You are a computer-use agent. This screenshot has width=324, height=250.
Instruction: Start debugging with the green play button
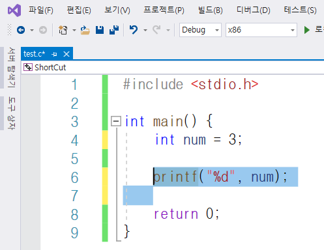[x=307, y=30]
